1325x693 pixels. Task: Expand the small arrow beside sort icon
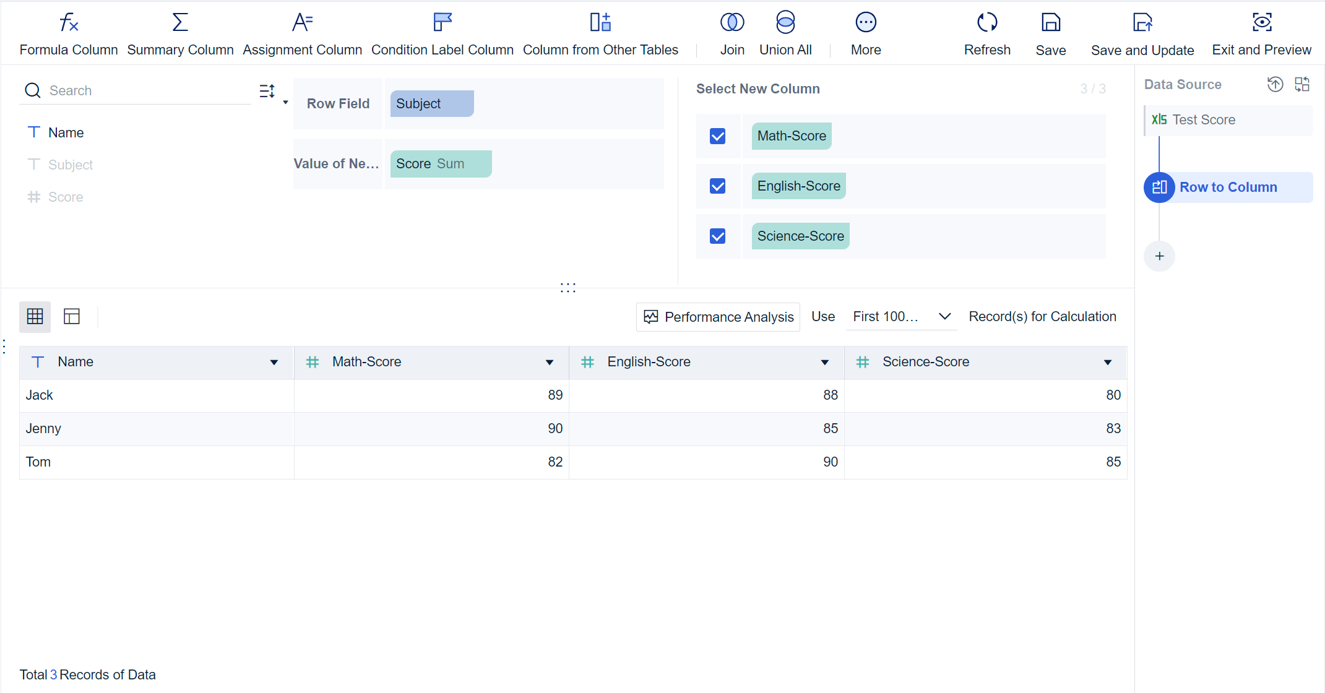coord(285,102)
